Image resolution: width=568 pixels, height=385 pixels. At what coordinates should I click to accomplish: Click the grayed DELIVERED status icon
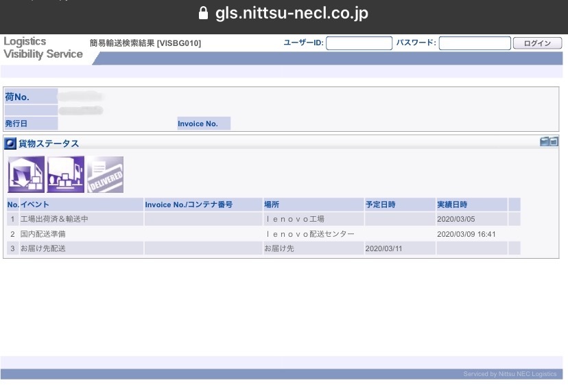(x=105, y=174)
